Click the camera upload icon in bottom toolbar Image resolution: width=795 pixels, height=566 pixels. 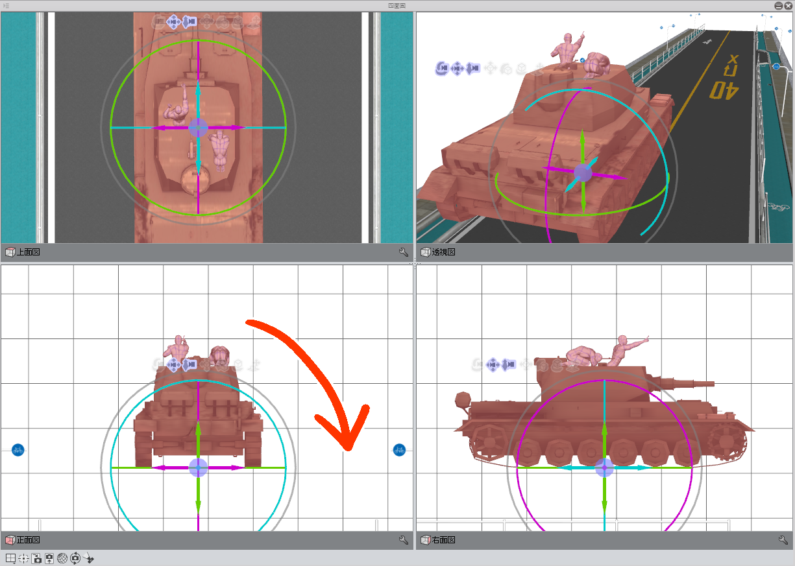tap(49, 558)
